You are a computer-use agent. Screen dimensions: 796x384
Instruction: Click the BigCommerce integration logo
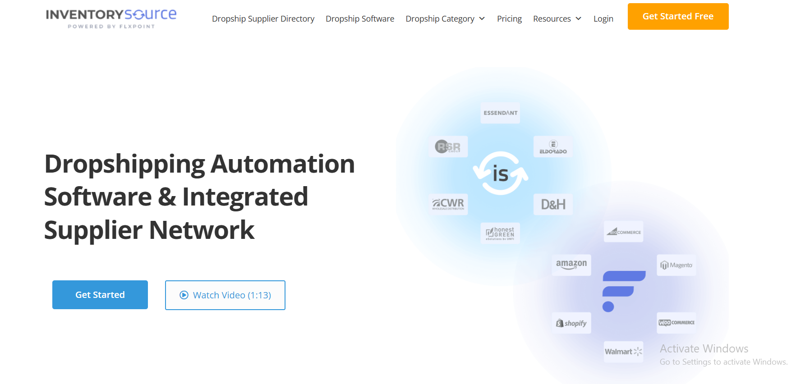[x=623, y=232]
